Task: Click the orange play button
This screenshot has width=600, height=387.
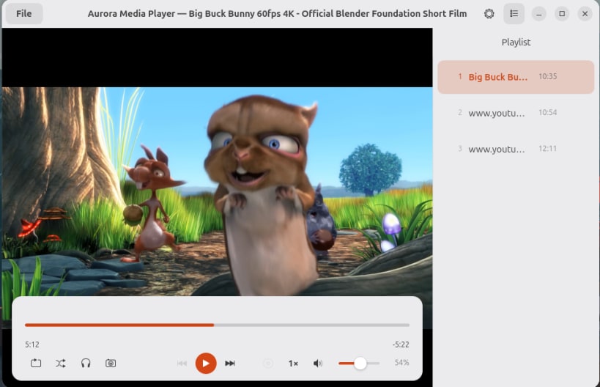Action: tap(205, 363)
